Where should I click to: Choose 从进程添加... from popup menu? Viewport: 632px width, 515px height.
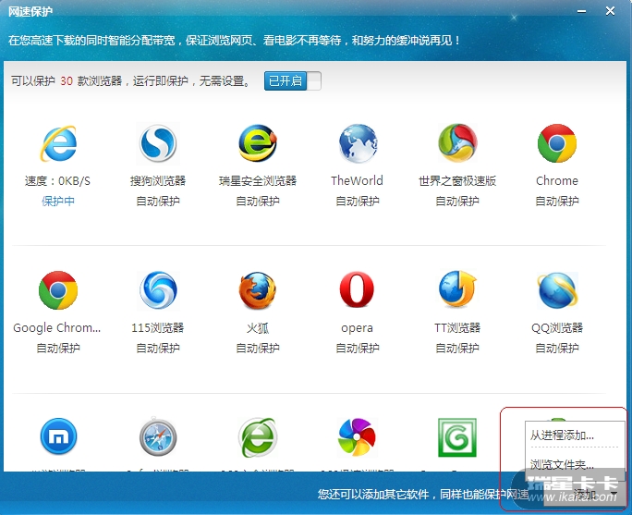pos(562,435)
